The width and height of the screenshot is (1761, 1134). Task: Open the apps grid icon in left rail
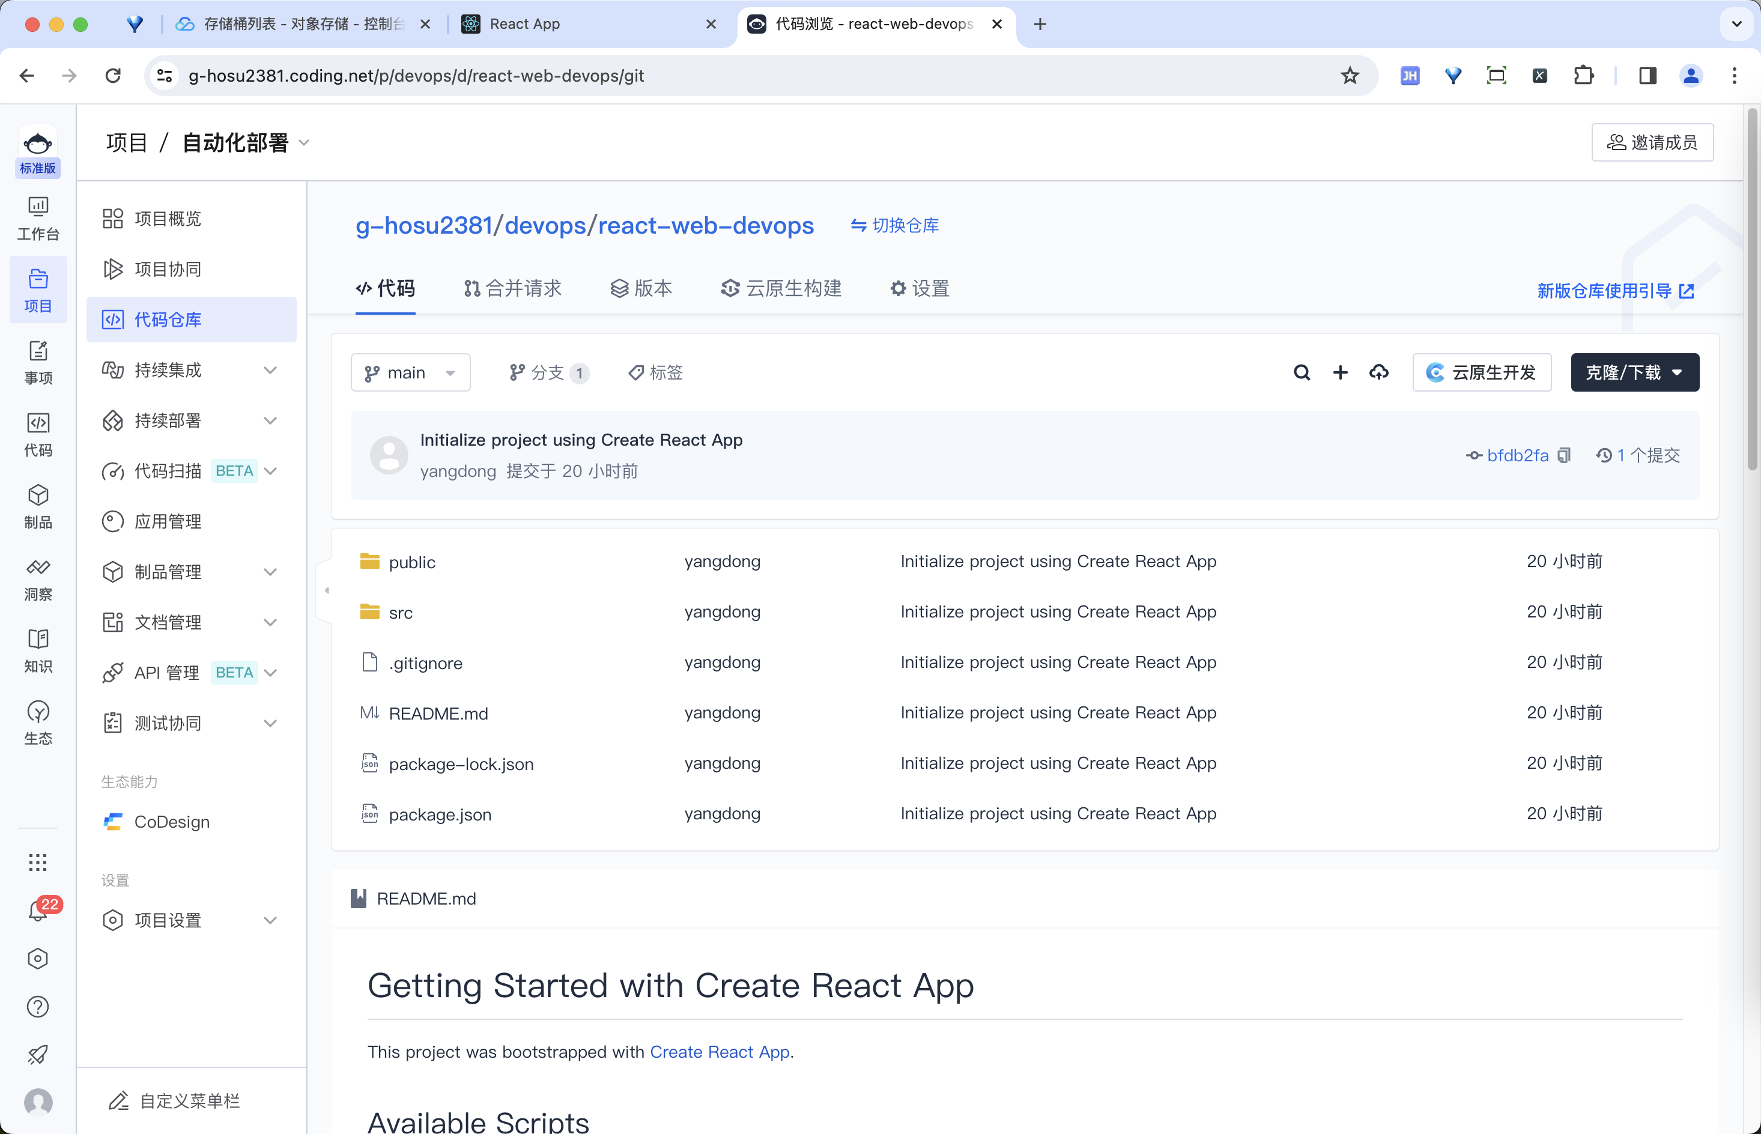pos(38,863)
